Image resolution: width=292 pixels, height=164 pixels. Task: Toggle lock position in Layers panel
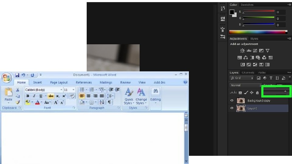tap(252, 92)
